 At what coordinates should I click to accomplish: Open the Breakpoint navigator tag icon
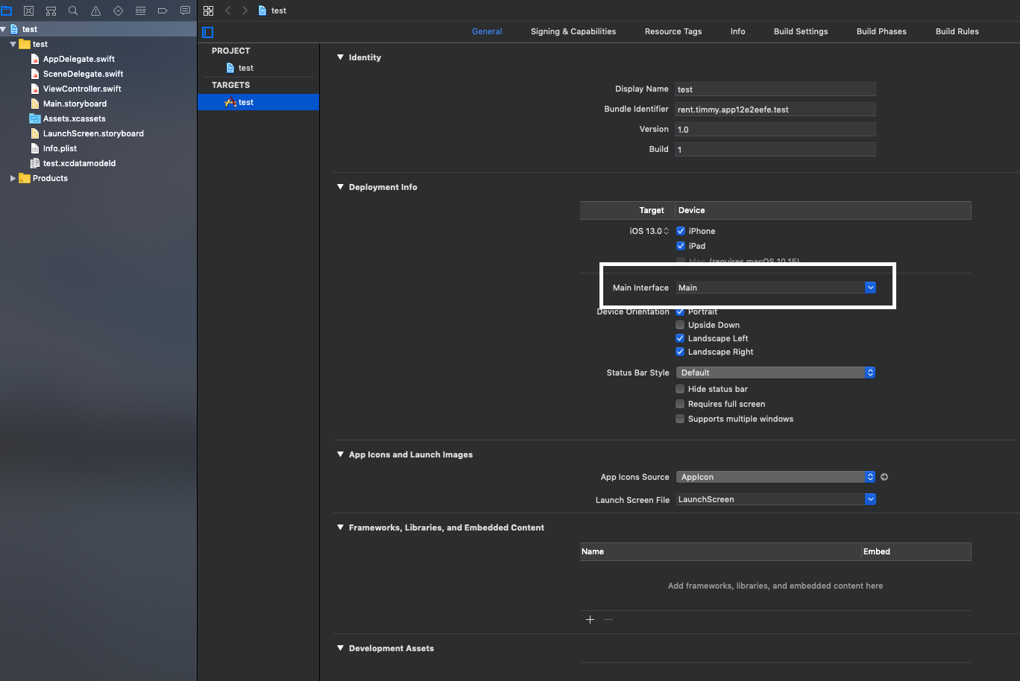click(x=163, y=11)
